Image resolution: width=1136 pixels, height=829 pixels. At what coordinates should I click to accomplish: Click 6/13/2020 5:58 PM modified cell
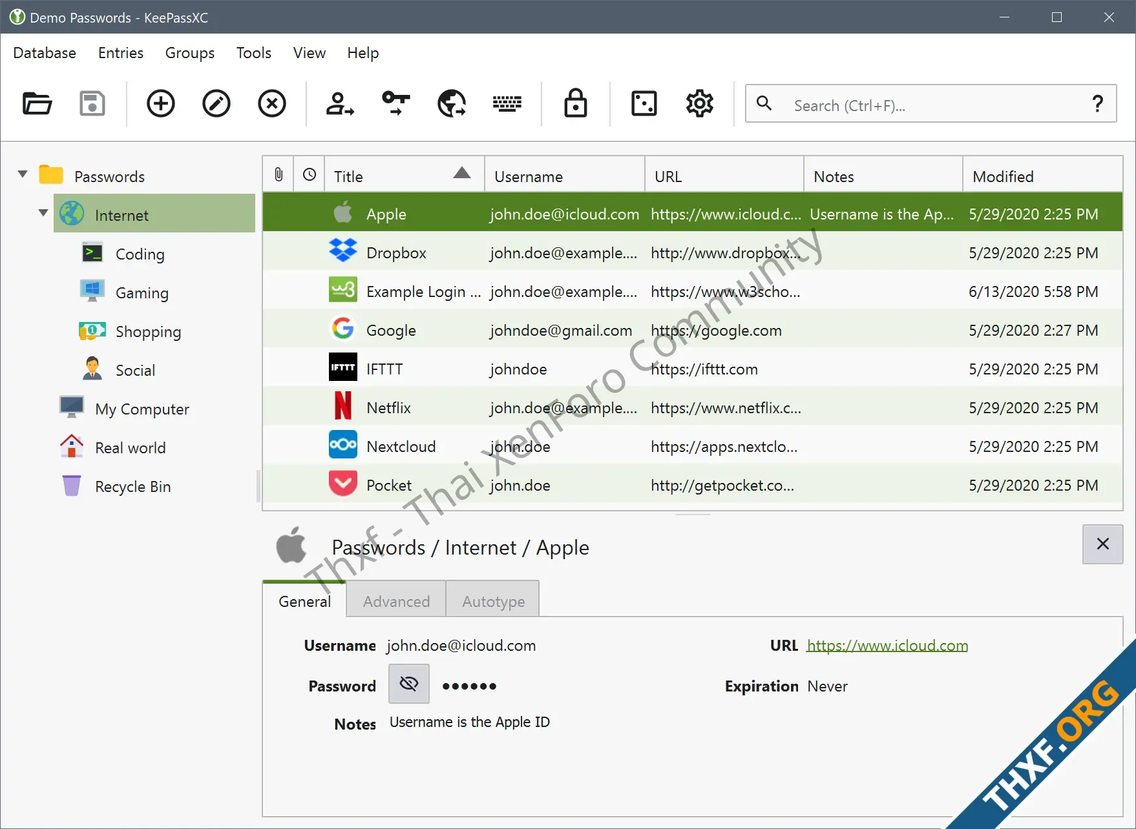tap(1033, 292)
